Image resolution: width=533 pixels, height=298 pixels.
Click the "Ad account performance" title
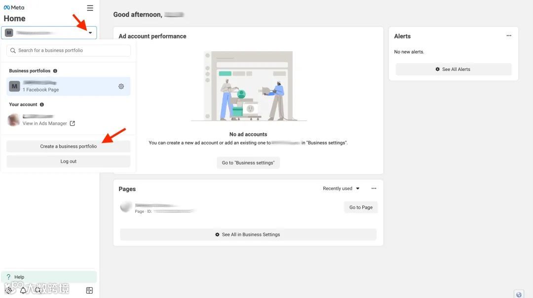pos(152,36)
